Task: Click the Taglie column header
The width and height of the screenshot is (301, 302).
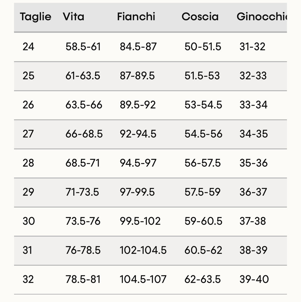Action: pos(35,17)
